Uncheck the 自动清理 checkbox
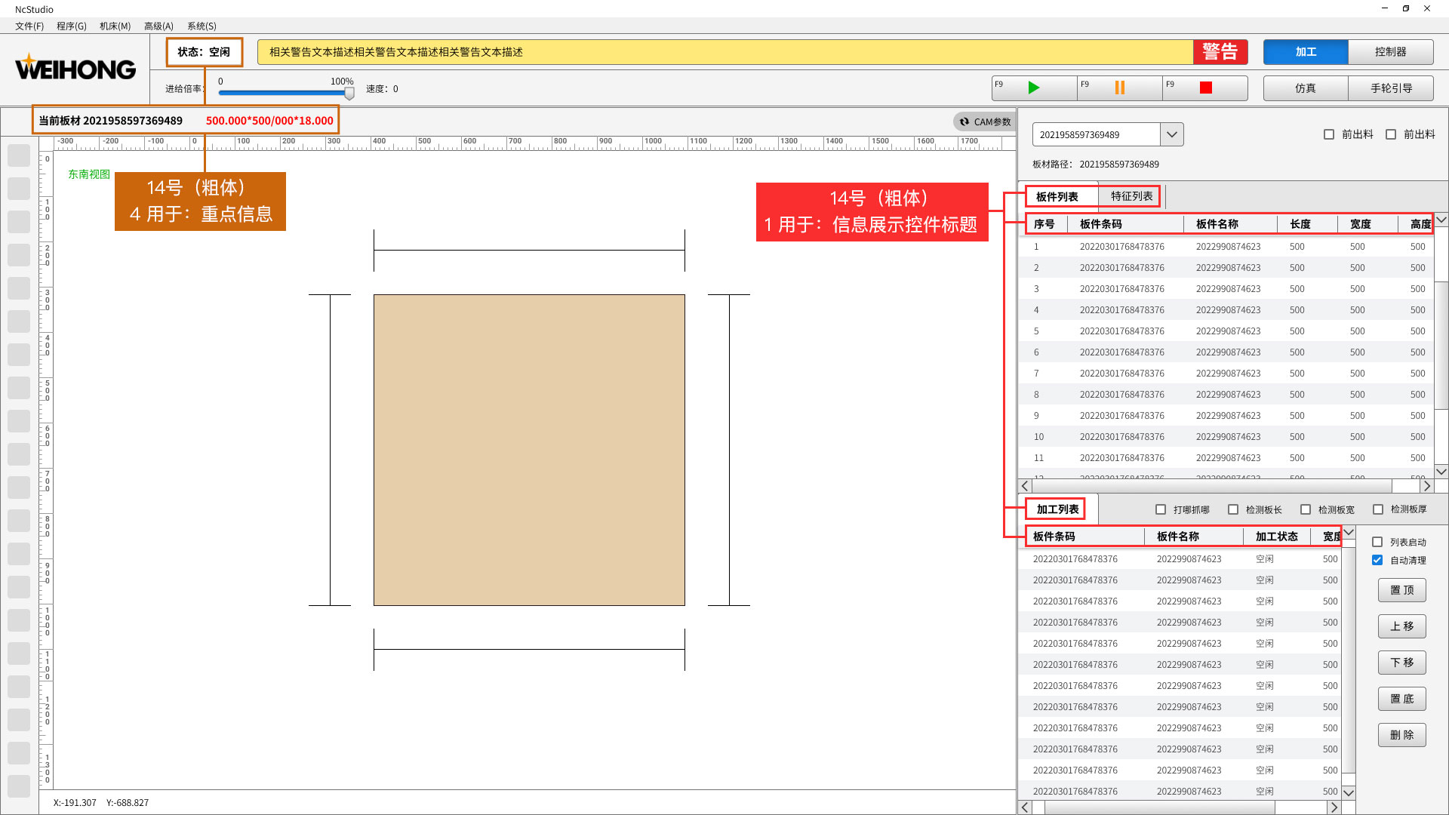Viewport: 1449px width, 815px height. 1377,560
